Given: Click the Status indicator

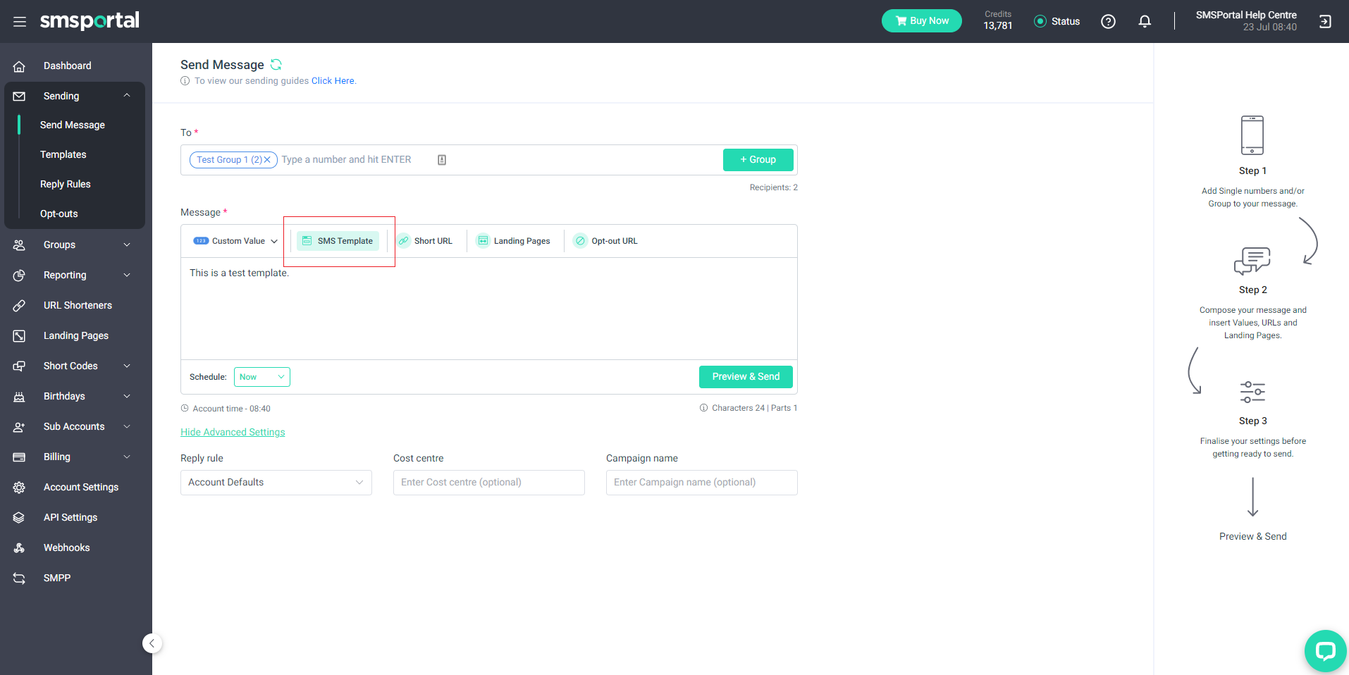Looking at the screenshot, I should 1057,22.
